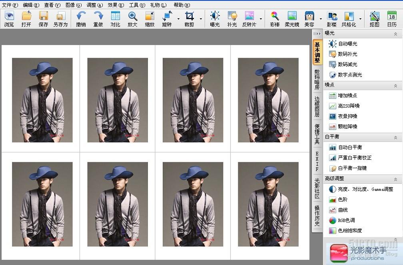The width and height of the screenshot is (403, 265).
Task: Switch to the 基本调整 vertical tab
Action: pos(317,53)
